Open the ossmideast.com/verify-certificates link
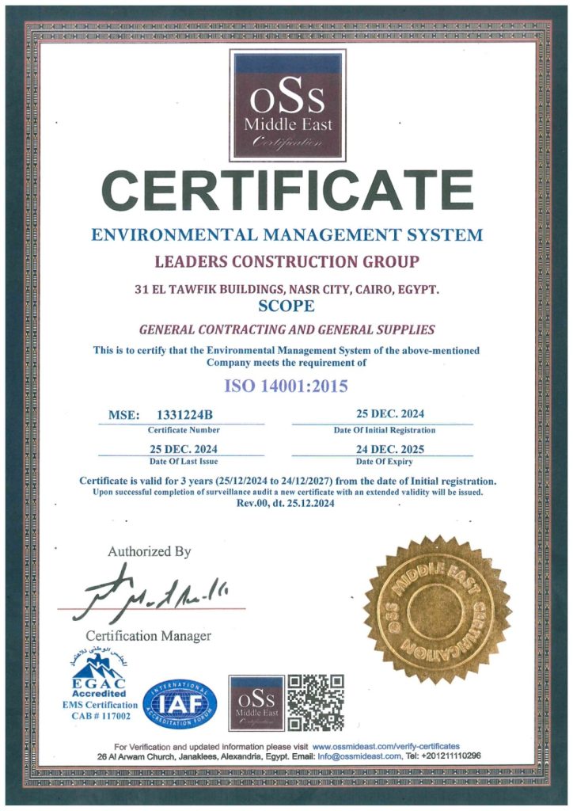This screenshot has width=573, height=811. (386, 746)
